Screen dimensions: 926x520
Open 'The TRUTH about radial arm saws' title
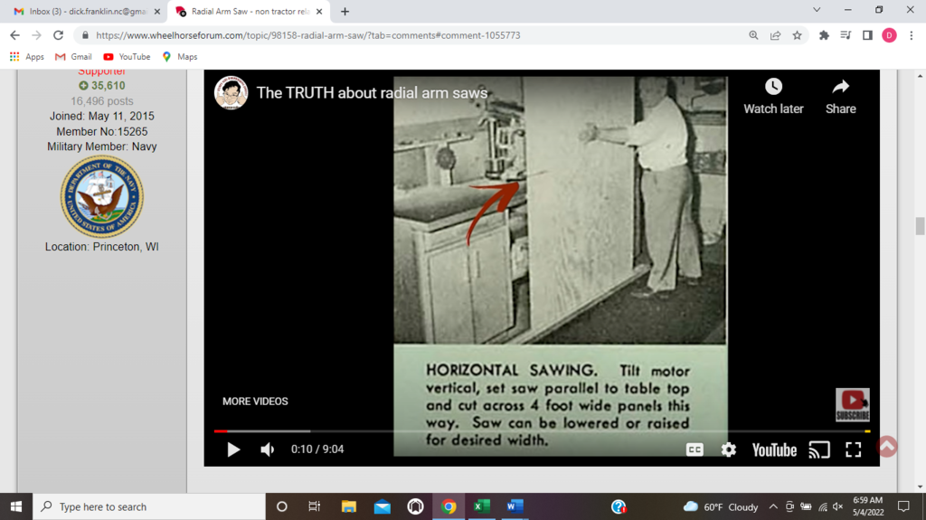[x=372, y=93]
